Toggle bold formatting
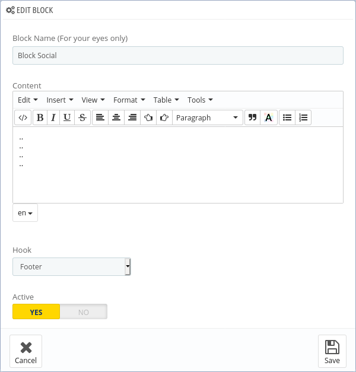Screen dimensions: 356x372 [40, 117]
